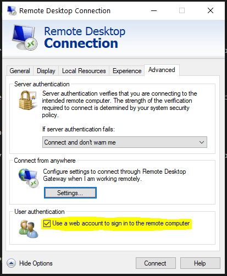The width and height of the screenshot is (227, 276).
Task: Uncheck Use a web account checkbox
Action: [47, 223]
